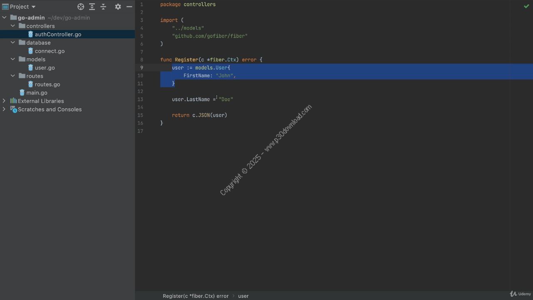The image size is (533, 300).
Task: Click the user breadcrumb item
Action: click(243, 296)
